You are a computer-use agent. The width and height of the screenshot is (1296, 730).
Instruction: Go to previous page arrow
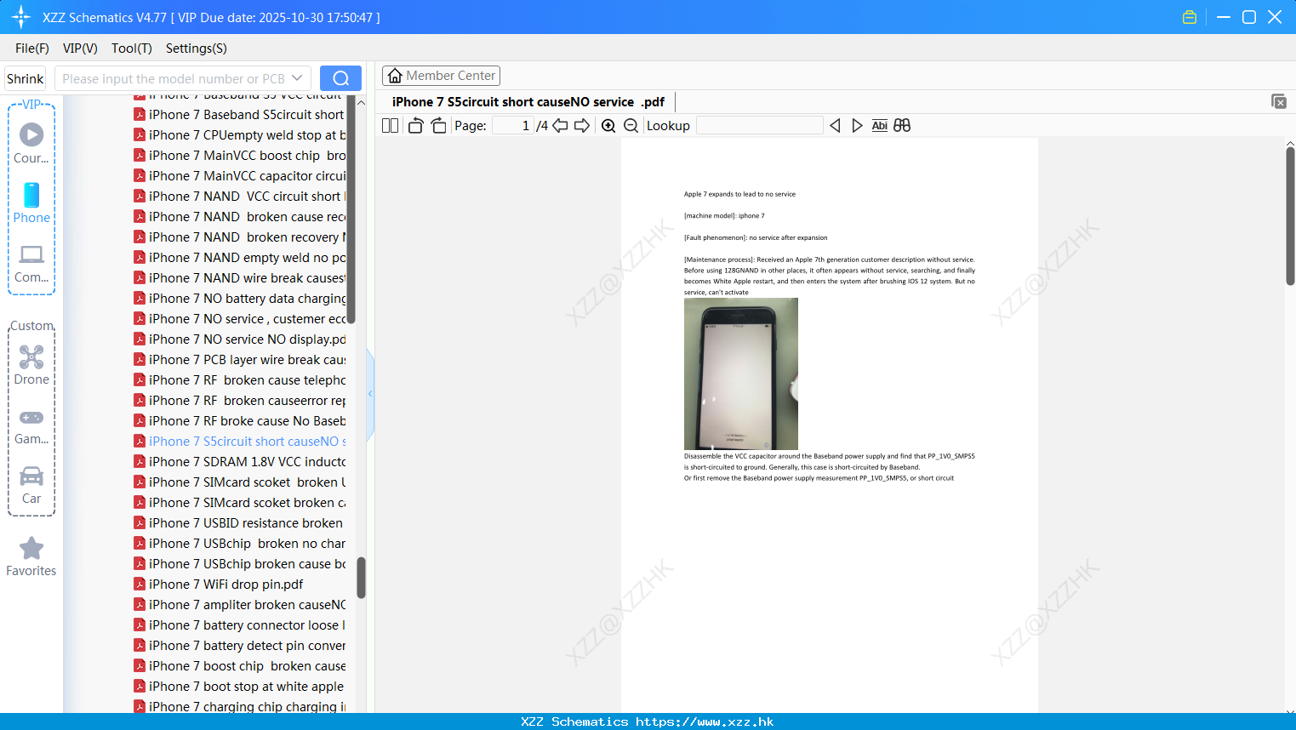click(x=560, y=126)
